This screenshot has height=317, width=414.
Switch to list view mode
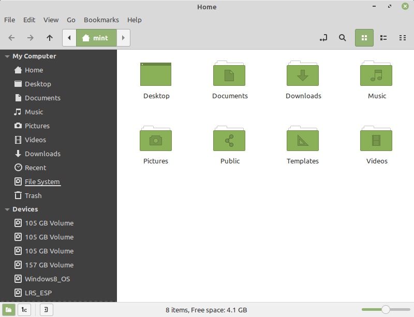[x=383, y=38]
